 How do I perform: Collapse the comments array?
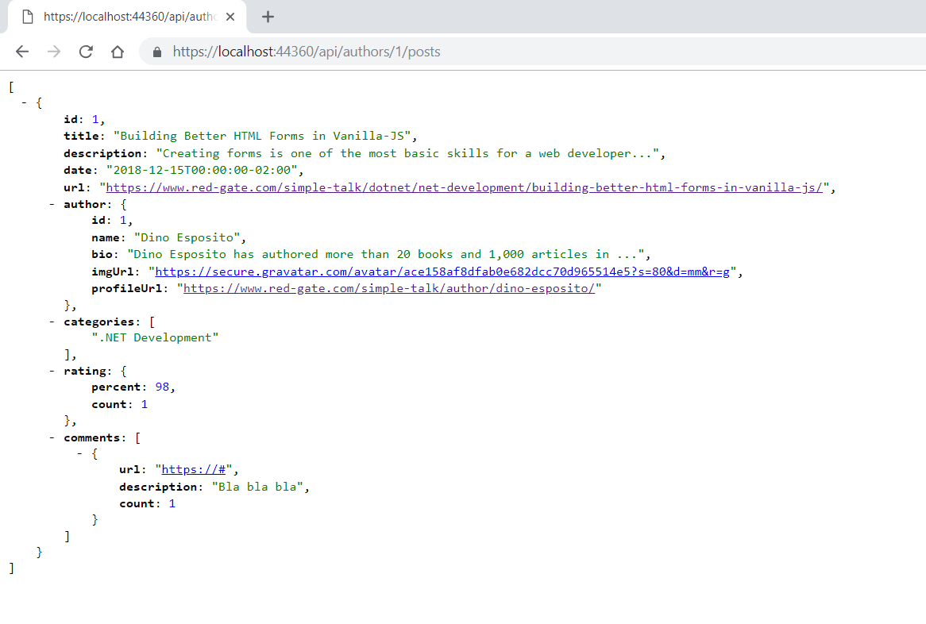click(52, 437)
